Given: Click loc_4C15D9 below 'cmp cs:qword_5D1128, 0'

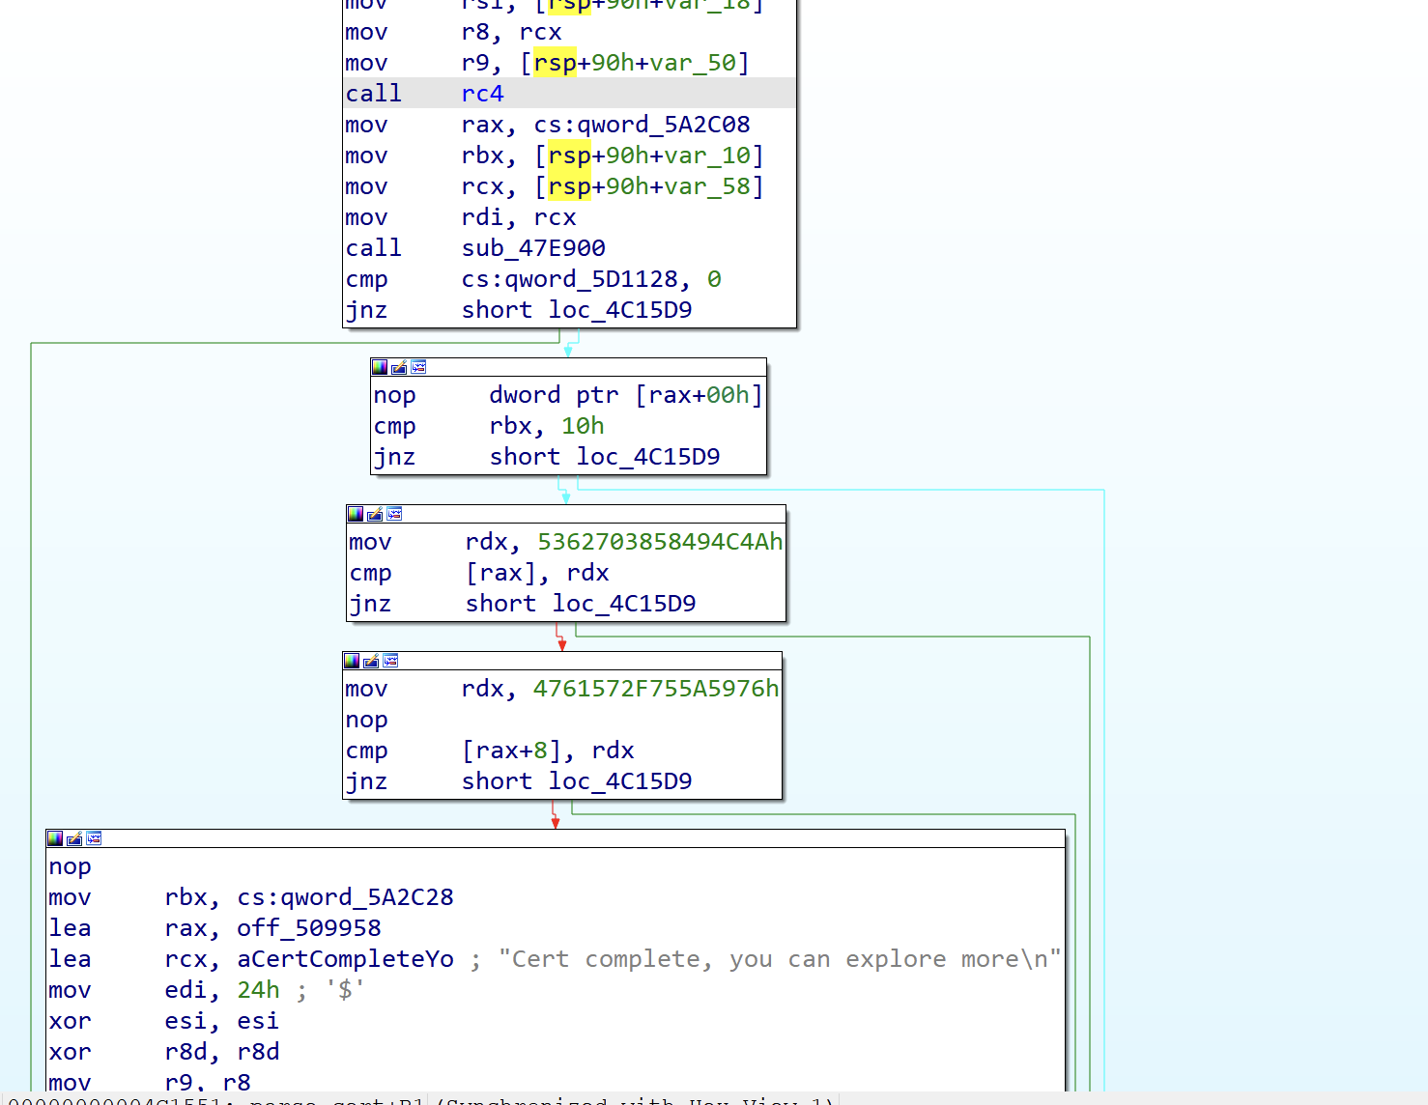Looking at the screenshot, I should coord(620,310).
